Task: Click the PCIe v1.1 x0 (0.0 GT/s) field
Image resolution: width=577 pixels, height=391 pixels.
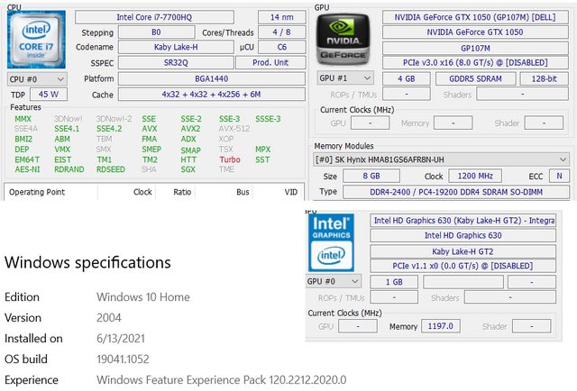Action: (463, 266)
